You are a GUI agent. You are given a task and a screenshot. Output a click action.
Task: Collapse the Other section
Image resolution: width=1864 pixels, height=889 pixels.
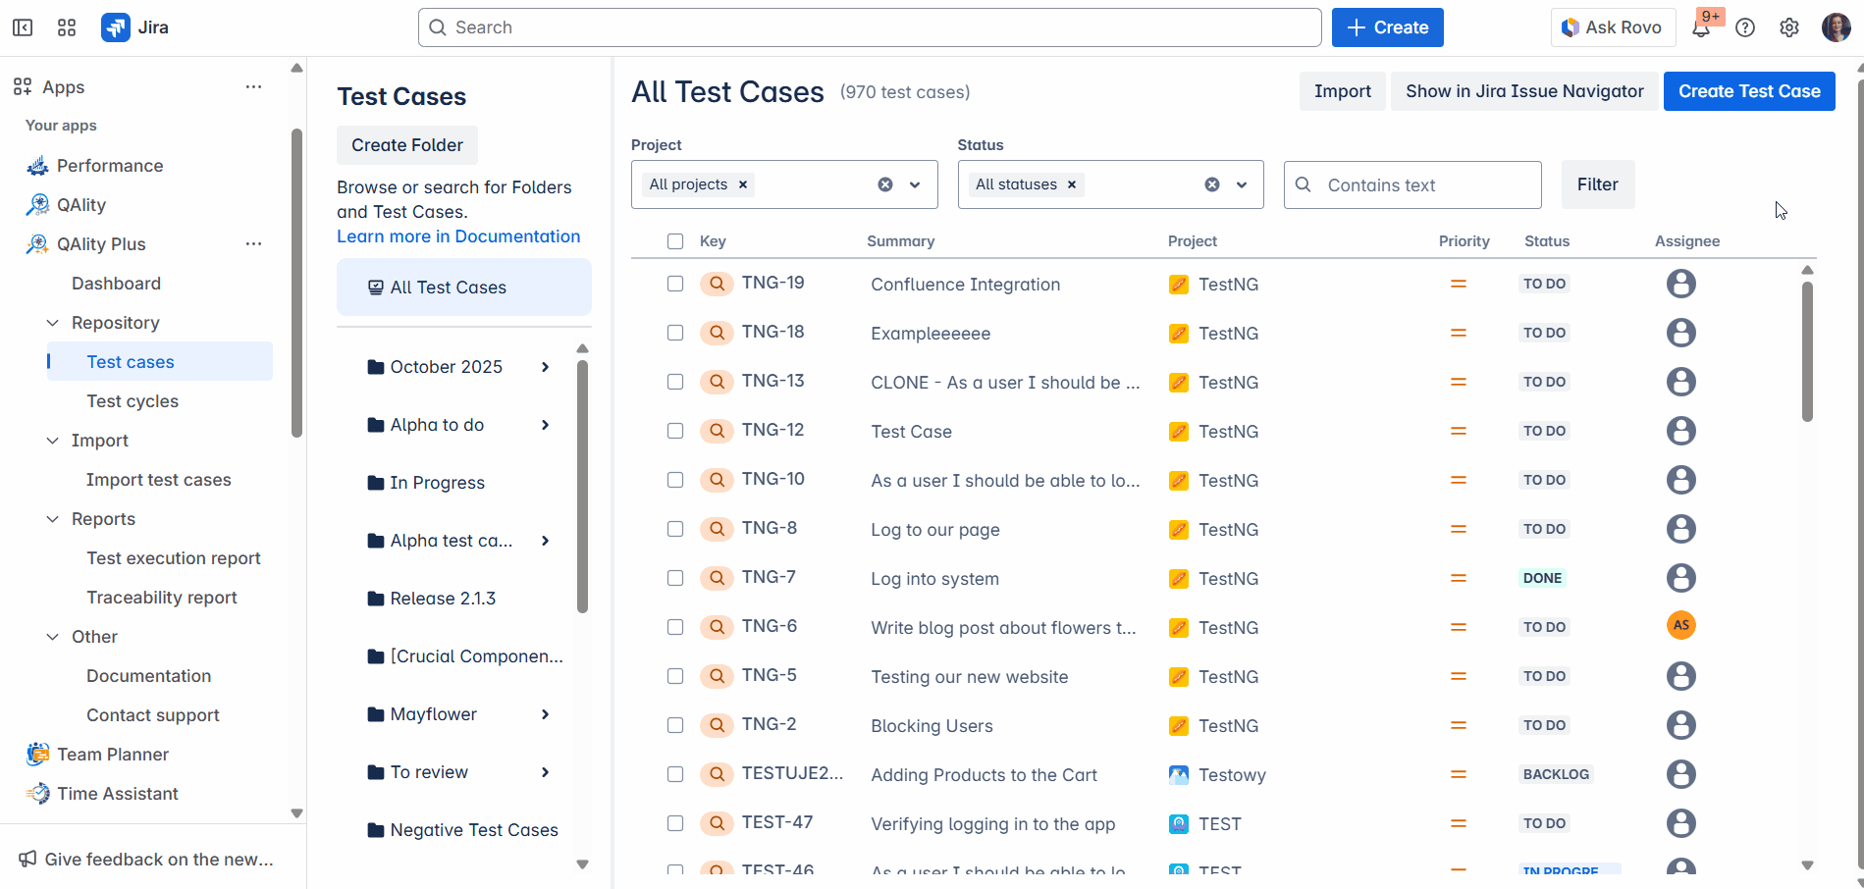coord(53,637)
